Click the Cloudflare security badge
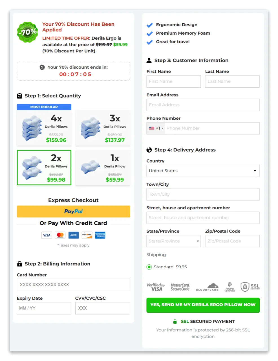 pos(207,287)
